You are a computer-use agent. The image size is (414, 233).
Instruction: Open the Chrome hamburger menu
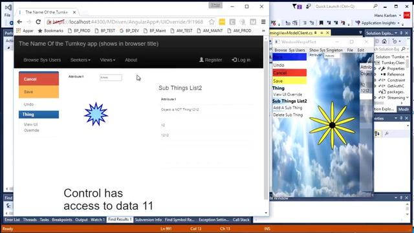click(263, 22)
